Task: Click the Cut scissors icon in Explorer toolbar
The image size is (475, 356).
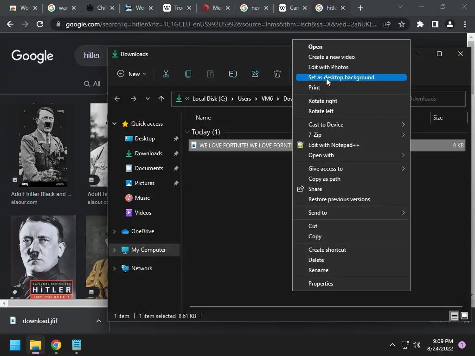Action: (166, 74)
